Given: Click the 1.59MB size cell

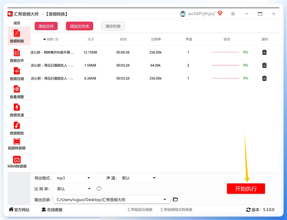Looking at the screenshot, I should (90, 65).
